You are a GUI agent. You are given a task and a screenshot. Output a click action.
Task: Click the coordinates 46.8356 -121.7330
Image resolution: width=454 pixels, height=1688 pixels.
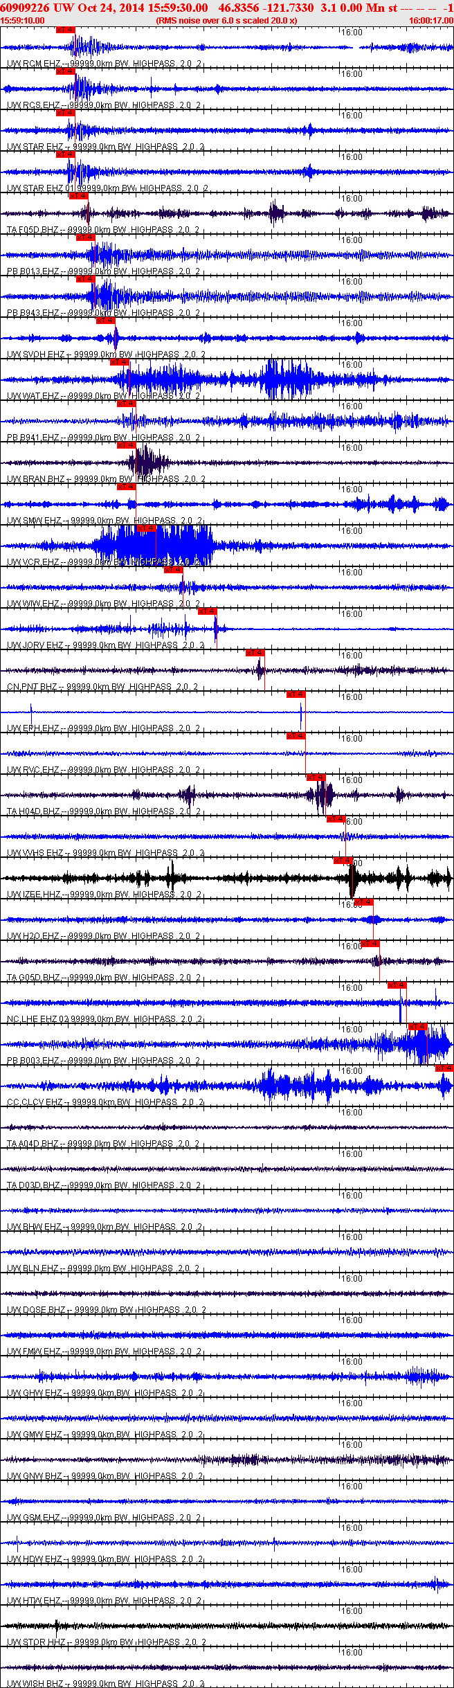tap(266, 8)
